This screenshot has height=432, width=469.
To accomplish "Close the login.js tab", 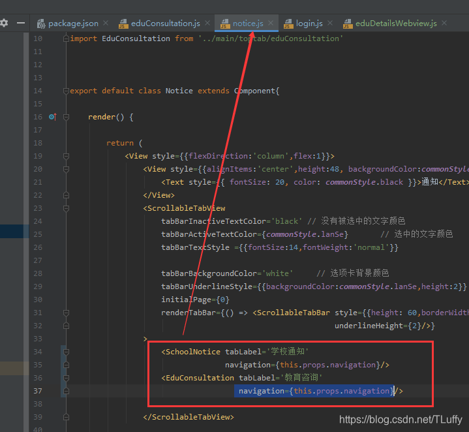I will coord(330,23).
